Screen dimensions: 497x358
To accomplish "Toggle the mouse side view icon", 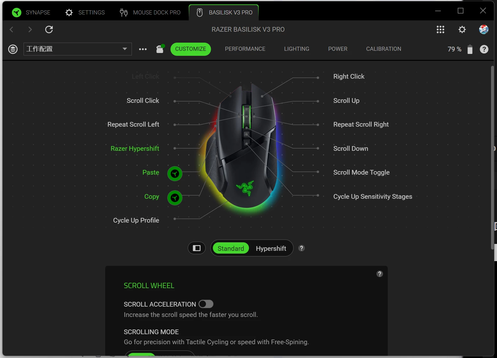I will tap(197, 248).
